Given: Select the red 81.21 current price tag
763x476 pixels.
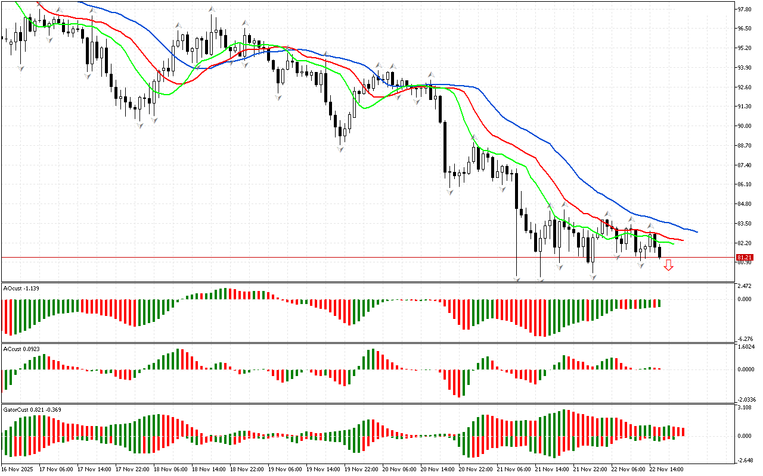Looking at the screenshot, I should 745,258.
